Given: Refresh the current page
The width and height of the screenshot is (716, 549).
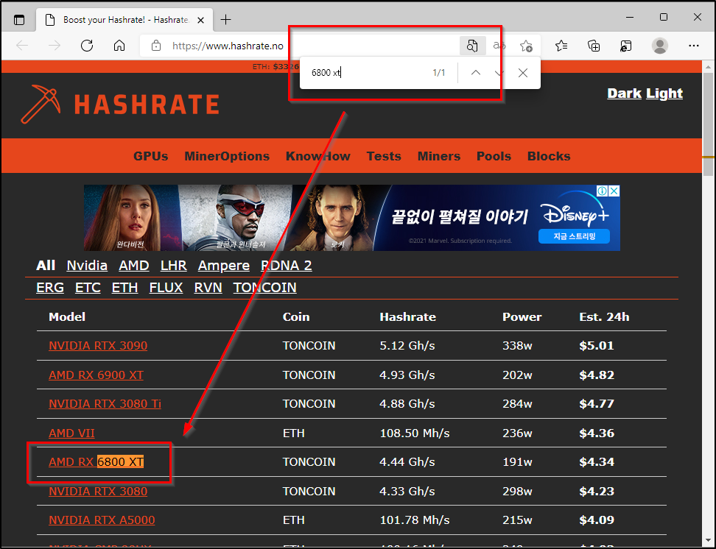Looking at the screenshot, I should click(x=87, y=46).
